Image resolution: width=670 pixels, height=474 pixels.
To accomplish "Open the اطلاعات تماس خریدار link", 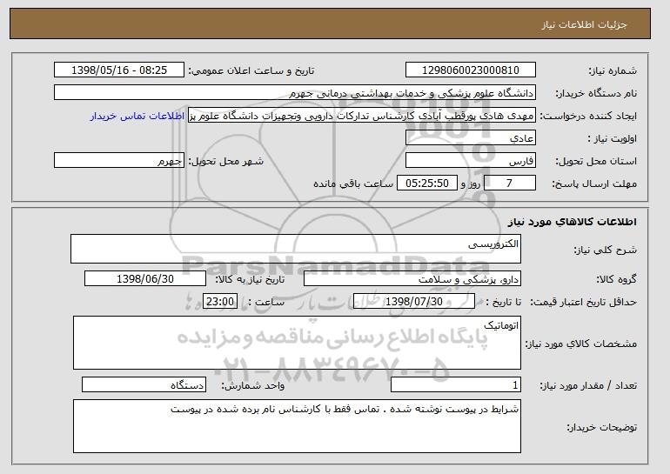I will click(137, 116).
